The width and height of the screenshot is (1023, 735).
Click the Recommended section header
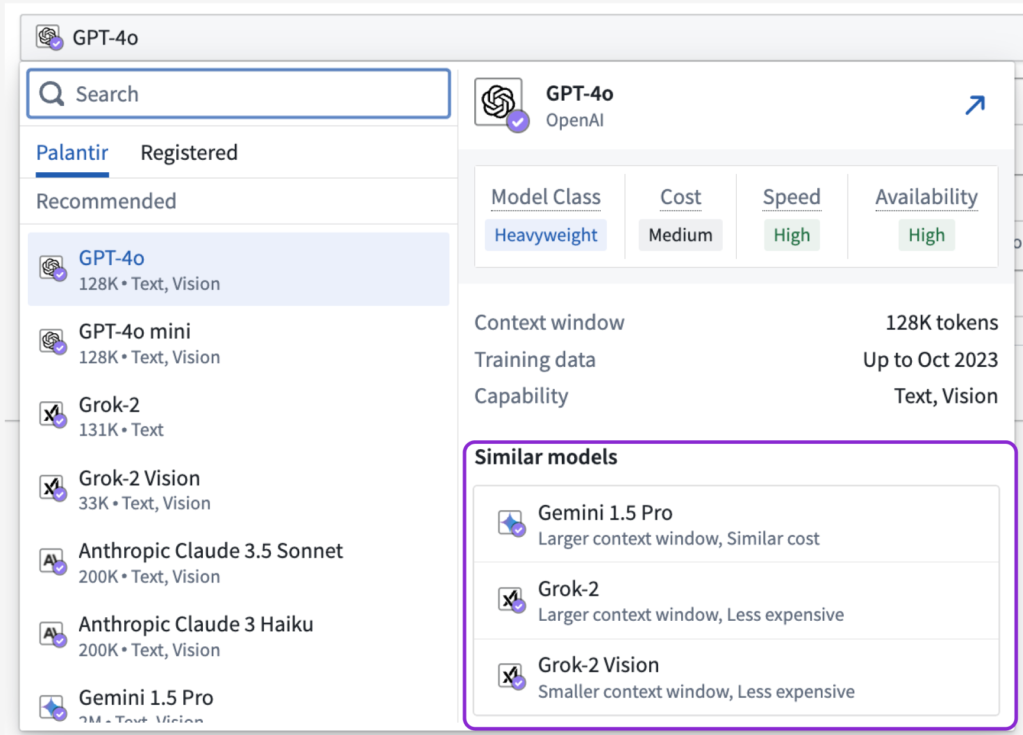[x=106, y=201]
